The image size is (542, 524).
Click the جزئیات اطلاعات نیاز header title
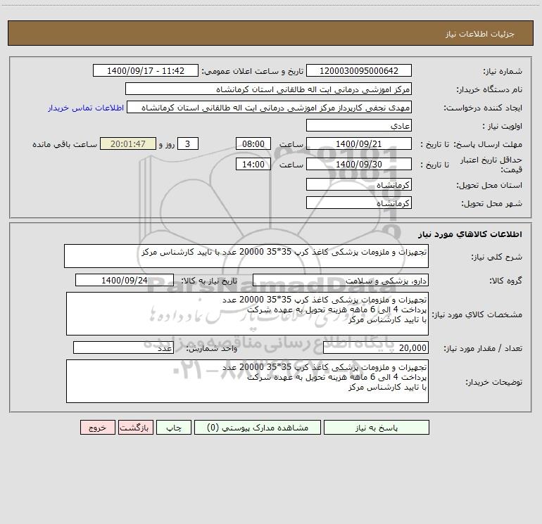[x=480, y=34]
